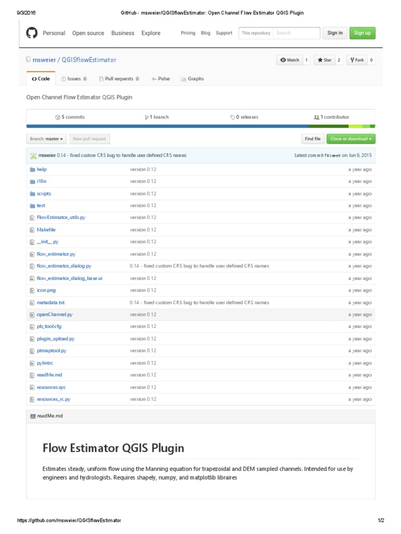The height and width of the screenshot is (534, 401).
Task: Click the Sign in button
Action: click(x=335, y=33)
